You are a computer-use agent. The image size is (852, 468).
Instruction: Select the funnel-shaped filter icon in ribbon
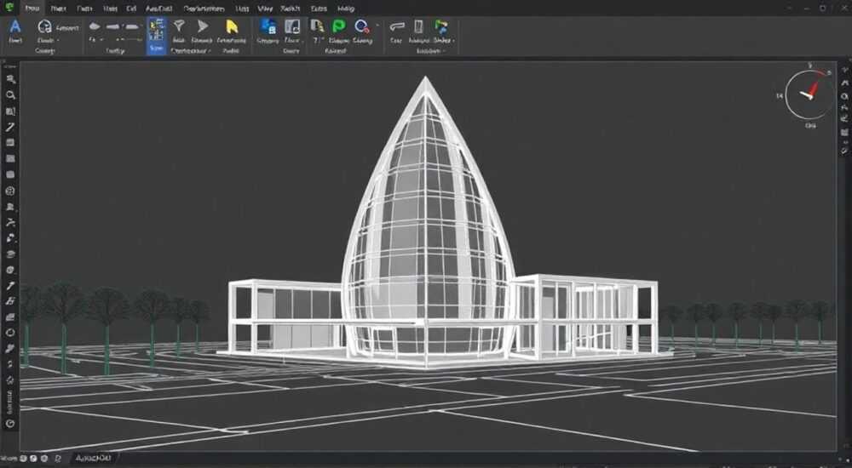pos(179,26)
